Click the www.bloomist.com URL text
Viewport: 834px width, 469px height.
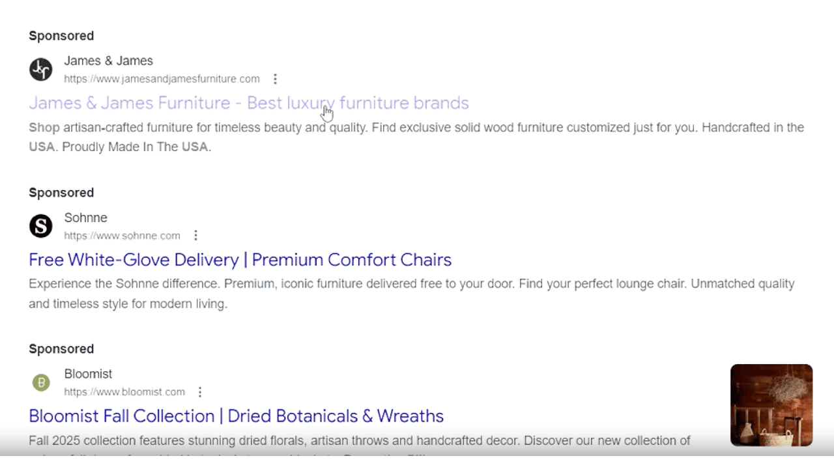(x=124, y=392)
